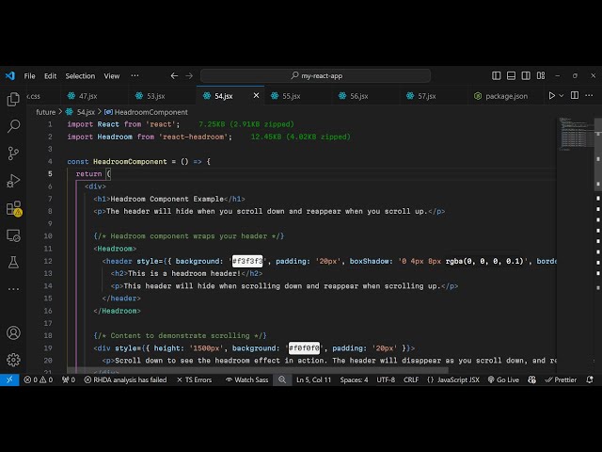Toggle Go Live server

coord(502,379)
